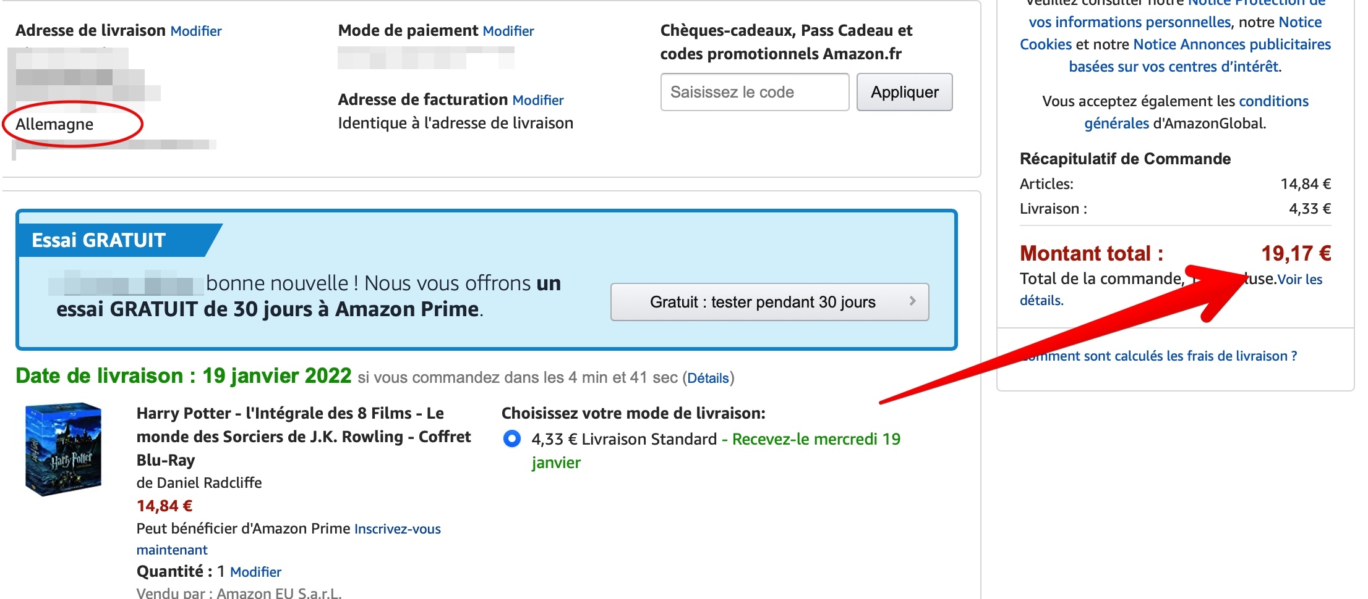
Task: Click Modifier next to Mode de paiement
Action: [x=508, y=31]
